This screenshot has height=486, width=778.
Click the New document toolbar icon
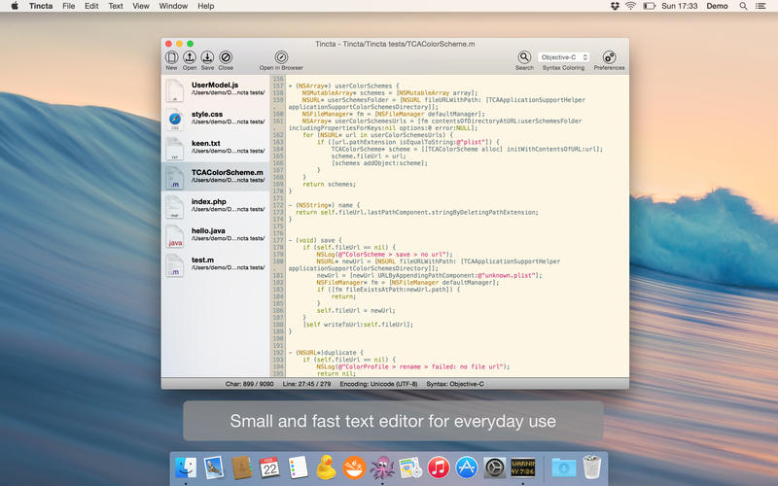pyautogui.click(x=172, y=57)
